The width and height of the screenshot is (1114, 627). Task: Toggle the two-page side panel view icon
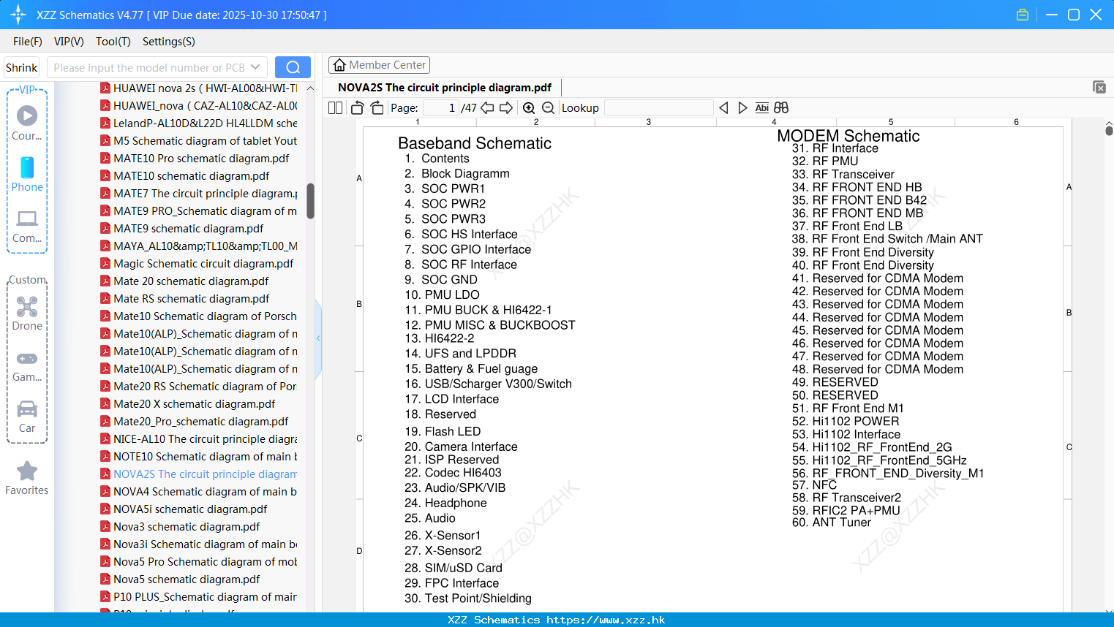335,108
